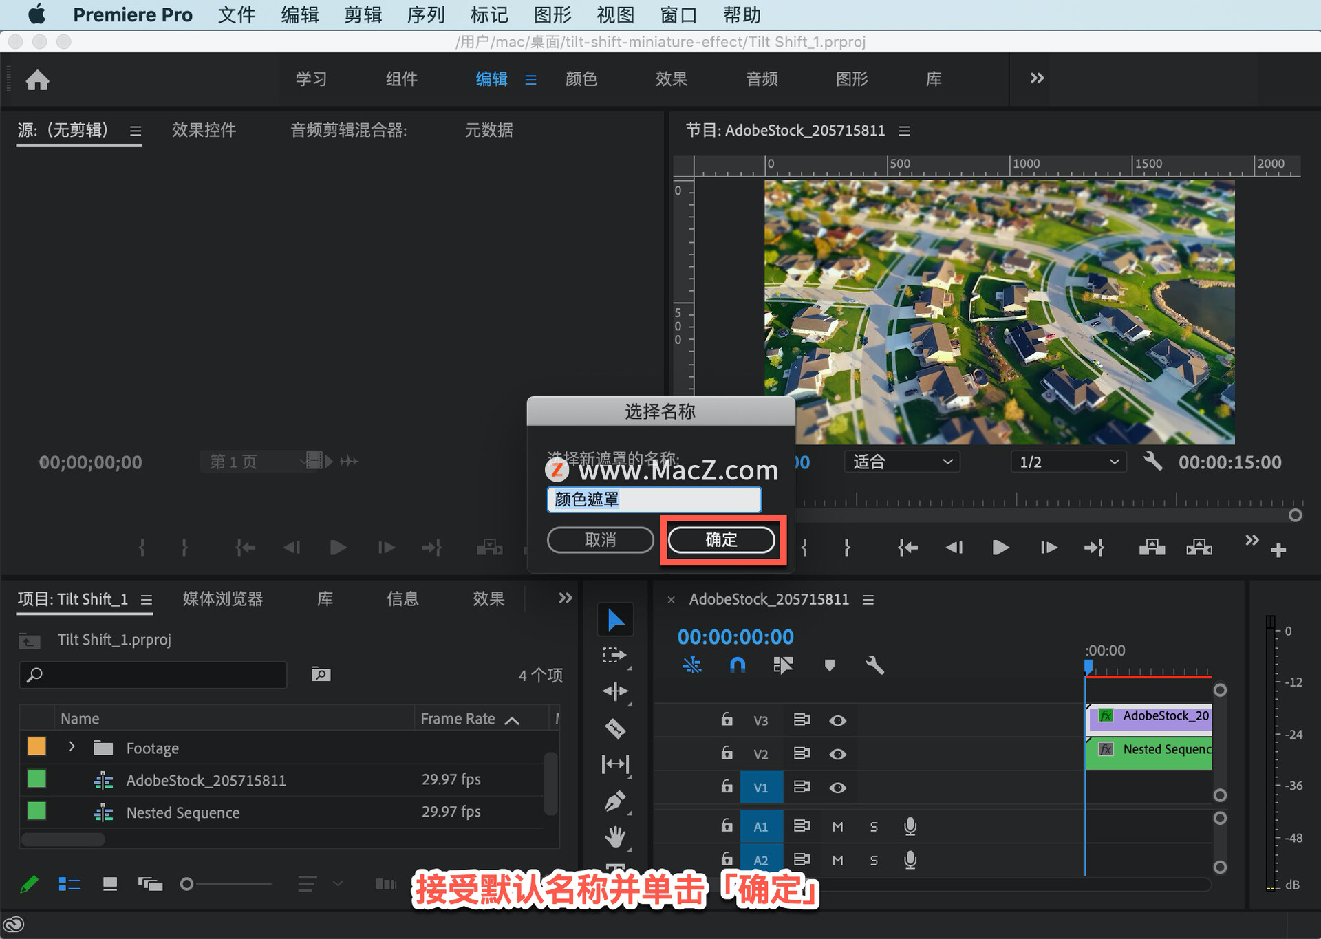Open timeline sequence panel menu
The height and width of the screenshot is (939, 1321).
click(868, 600)
